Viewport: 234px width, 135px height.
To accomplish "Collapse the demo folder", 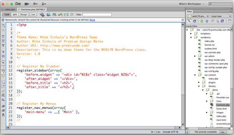I will click(x=203, y=90).
